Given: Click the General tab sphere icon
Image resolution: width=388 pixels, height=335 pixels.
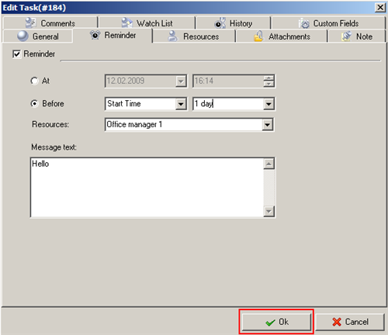Looking at the screenshot, I should 23,36.
